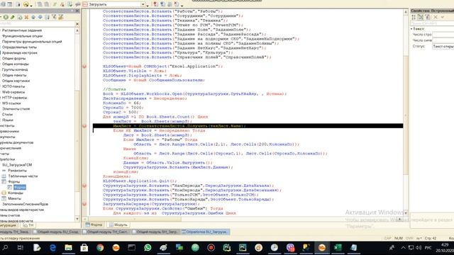Click the filter funnel icon in tree toolbar
Screen dimensions: 454x255
pyautogui.click(x=54, y=17)
